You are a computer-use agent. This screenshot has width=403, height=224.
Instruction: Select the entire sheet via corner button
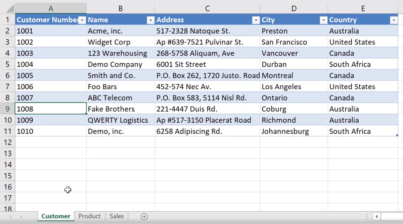7,8
